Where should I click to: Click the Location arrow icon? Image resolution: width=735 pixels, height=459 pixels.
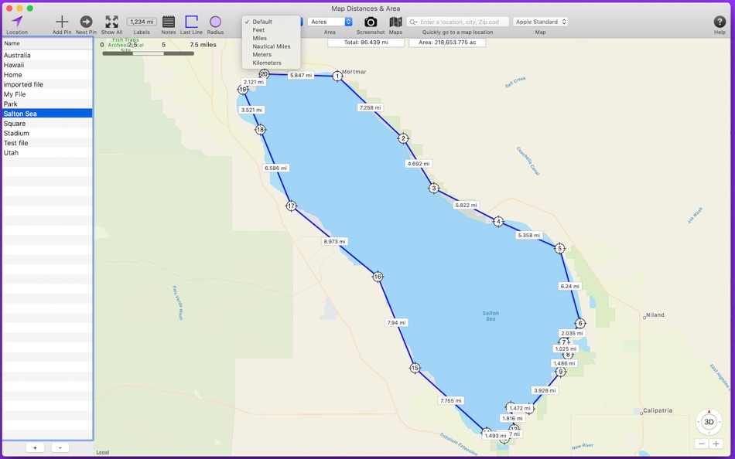[x=17, y=22]
